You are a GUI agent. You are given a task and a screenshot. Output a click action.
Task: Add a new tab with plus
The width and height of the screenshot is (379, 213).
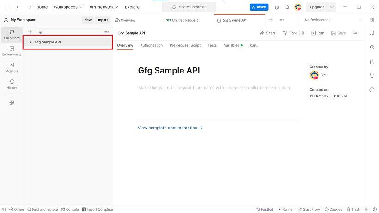click(x=271, y=20)
